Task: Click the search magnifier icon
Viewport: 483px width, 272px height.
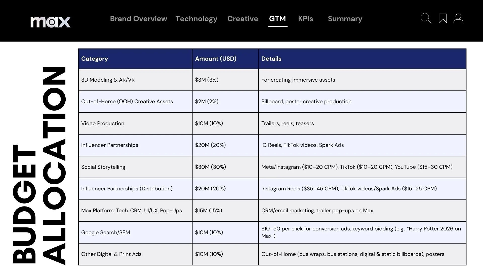Action: pyautogui.click(x=426, y=18)
